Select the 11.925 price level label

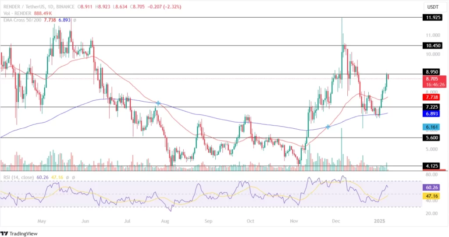click(x=433, y=18)
